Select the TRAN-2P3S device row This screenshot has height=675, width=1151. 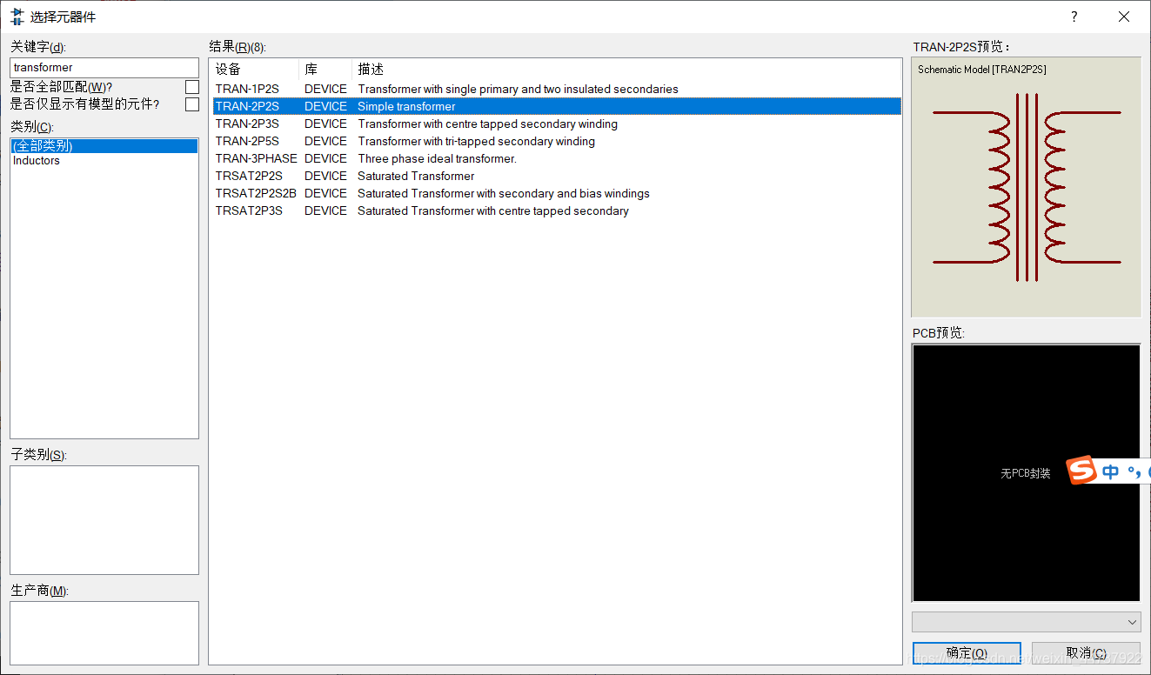tap(557, 124)
